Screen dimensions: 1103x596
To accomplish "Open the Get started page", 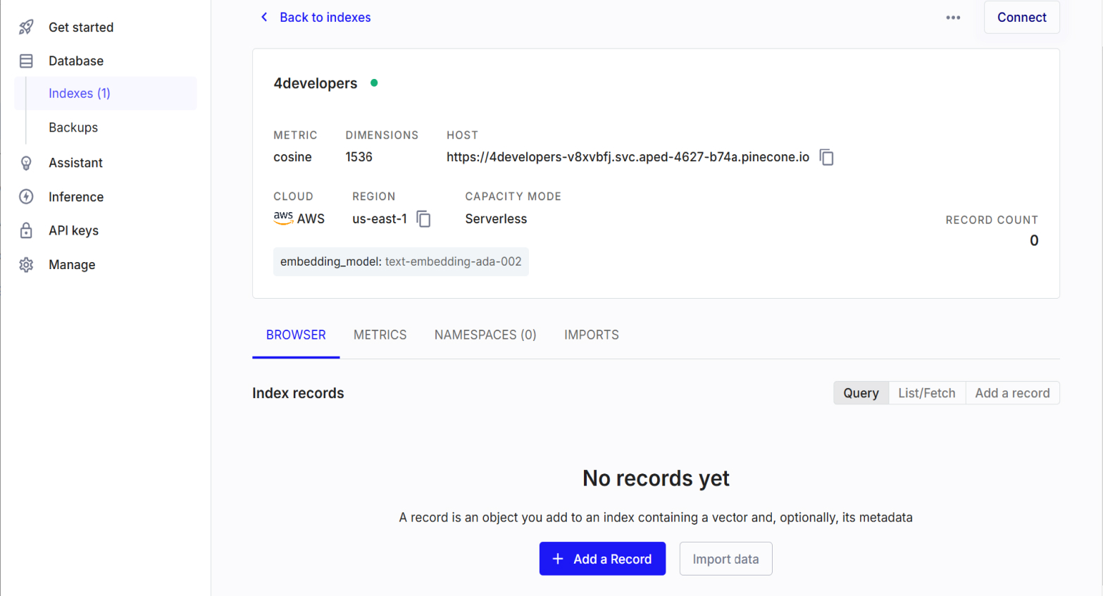I will click(x=81, y=27).
